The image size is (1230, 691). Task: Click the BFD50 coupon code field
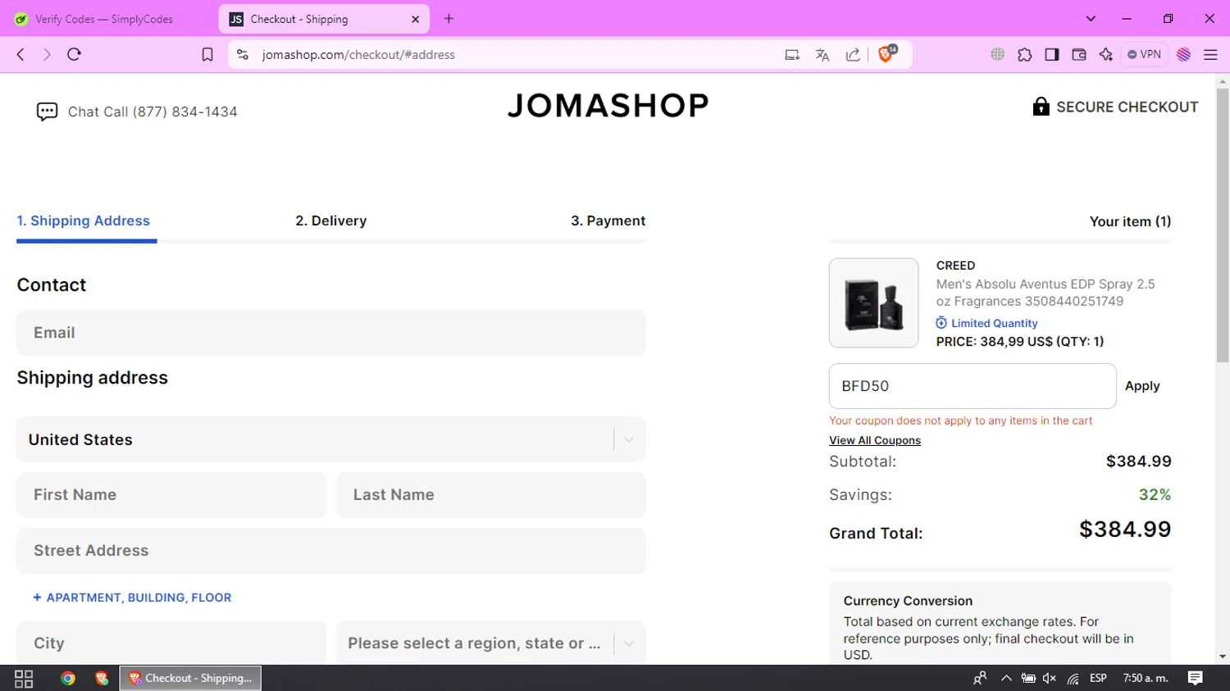(973, 386)
